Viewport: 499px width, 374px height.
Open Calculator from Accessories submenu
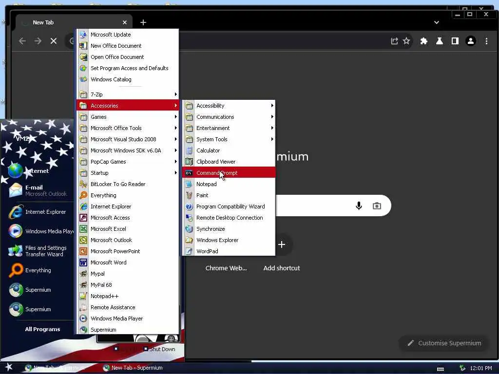point(229,150)
